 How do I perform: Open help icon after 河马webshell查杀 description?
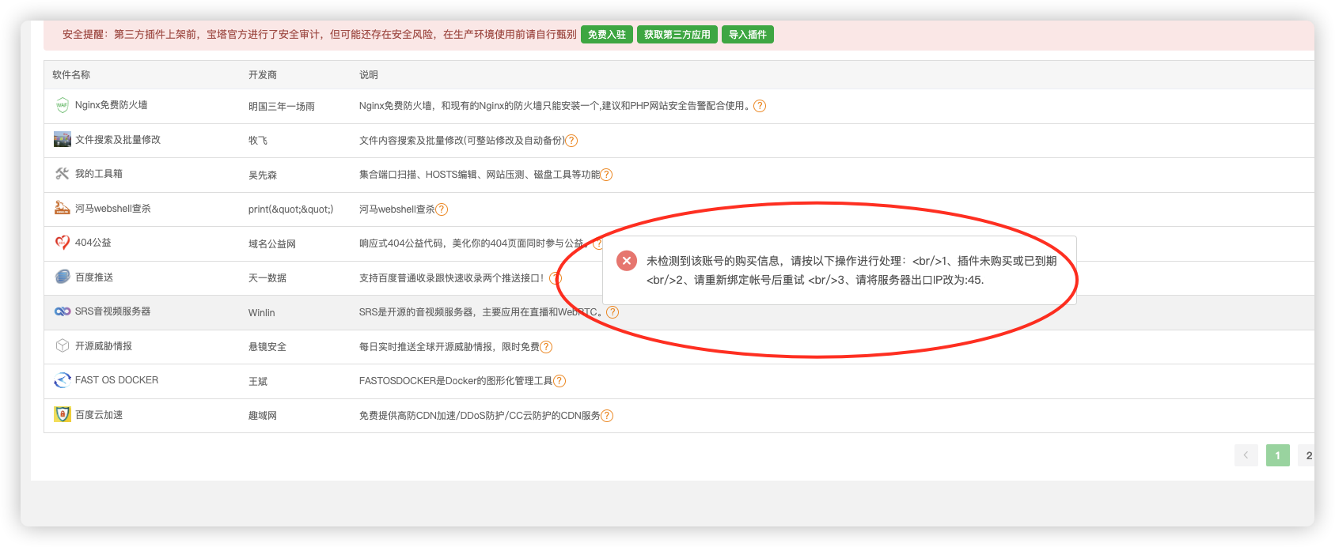pyautogui.click(x=442, y=209)
